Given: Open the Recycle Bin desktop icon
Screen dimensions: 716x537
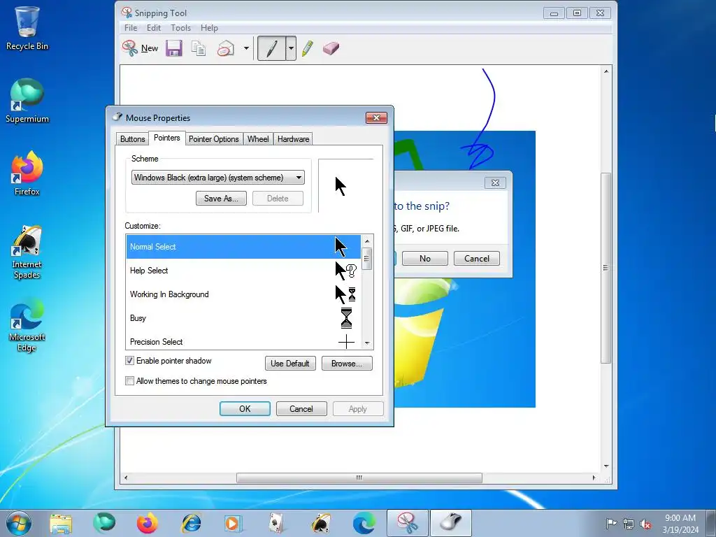Looking at the screenshot, I should [x=27, y=28].
